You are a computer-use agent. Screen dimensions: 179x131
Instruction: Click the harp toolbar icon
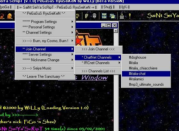click(86, 16)
